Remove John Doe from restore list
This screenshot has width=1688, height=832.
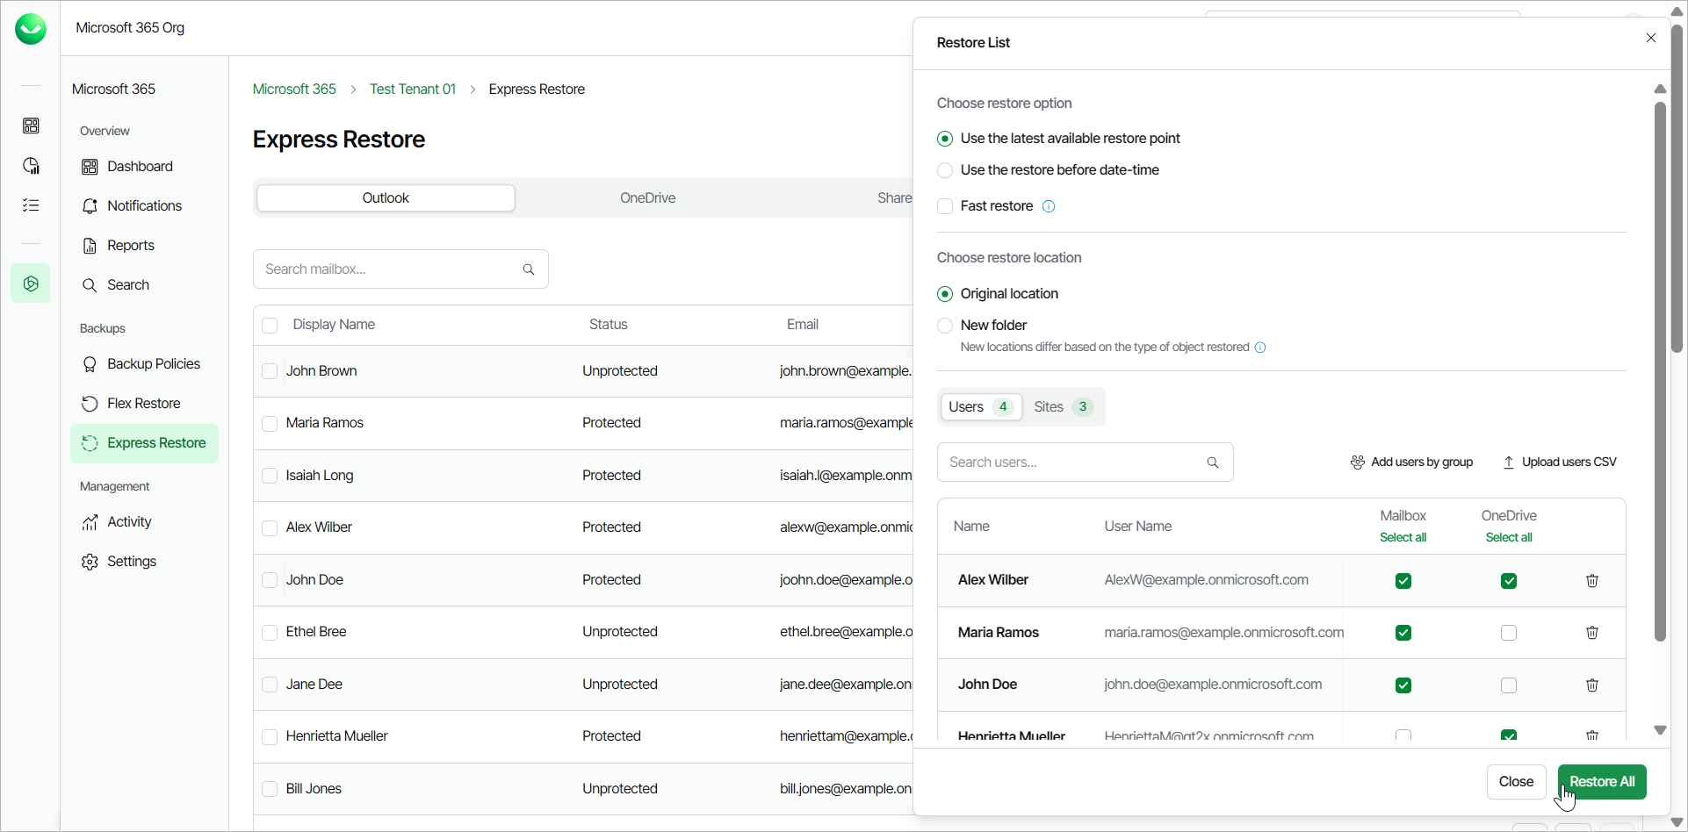pyautogui.click(x=1592, y=685)
